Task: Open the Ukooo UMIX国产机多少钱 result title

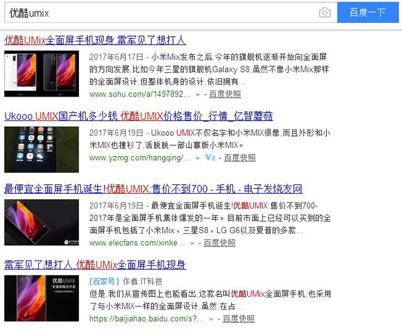Action: (139, 116)
